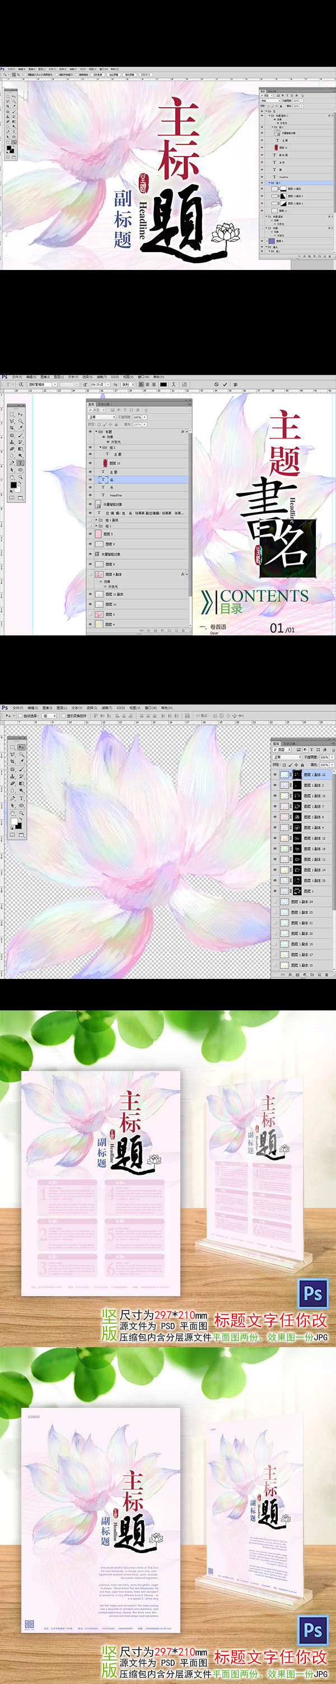Choose the Move tool in CONTENTS document window

click(x=20, y=414)
